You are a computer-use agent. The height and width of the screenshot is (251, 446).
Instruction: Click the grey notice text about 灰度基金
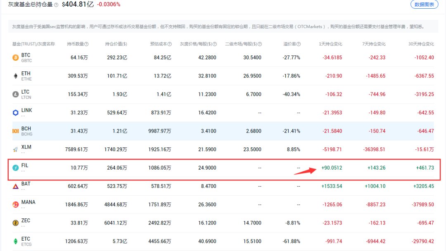click(x=218, y=27)
